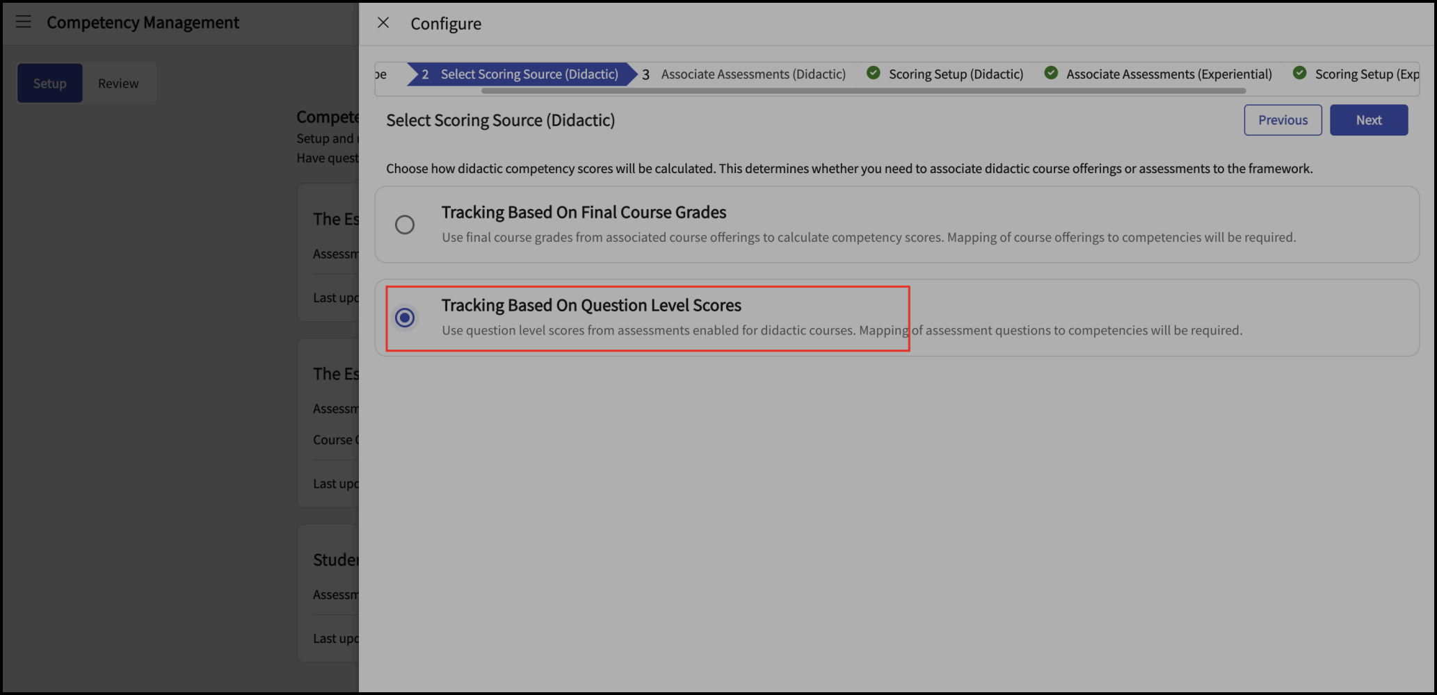The width and height of the screenshot is (1437, 695).
Task: Switch to the Review tab
Action: point(118,83)
